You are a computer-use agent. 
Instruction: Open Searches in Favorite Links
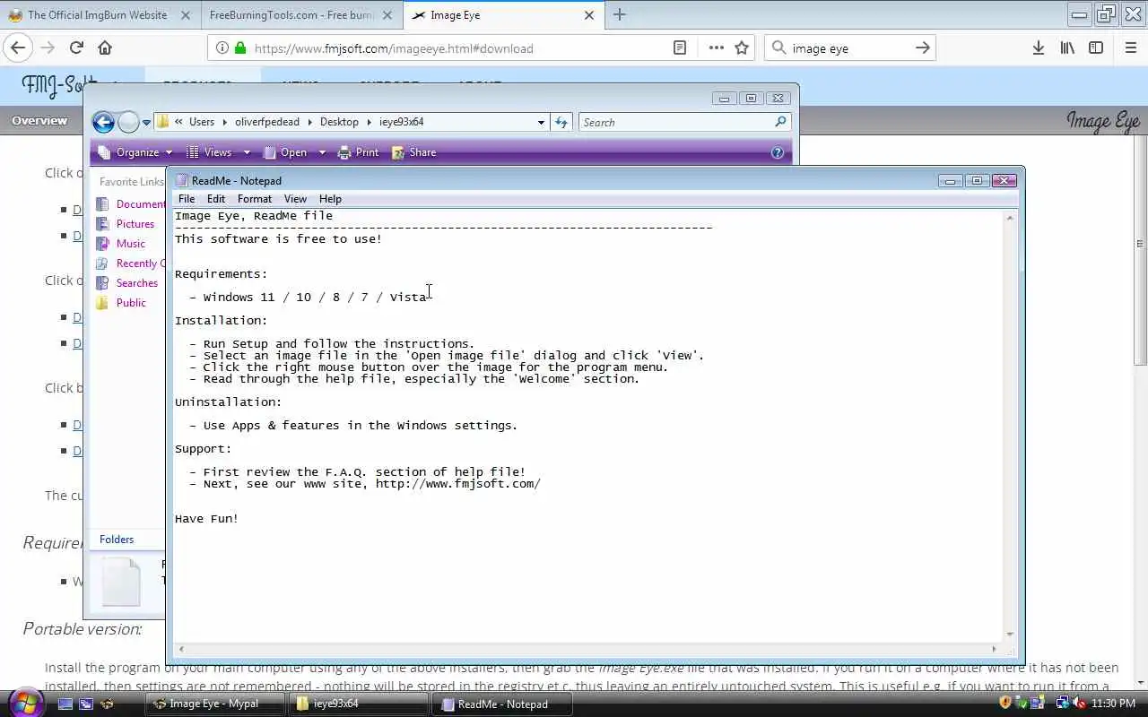[x=127, y=283]
